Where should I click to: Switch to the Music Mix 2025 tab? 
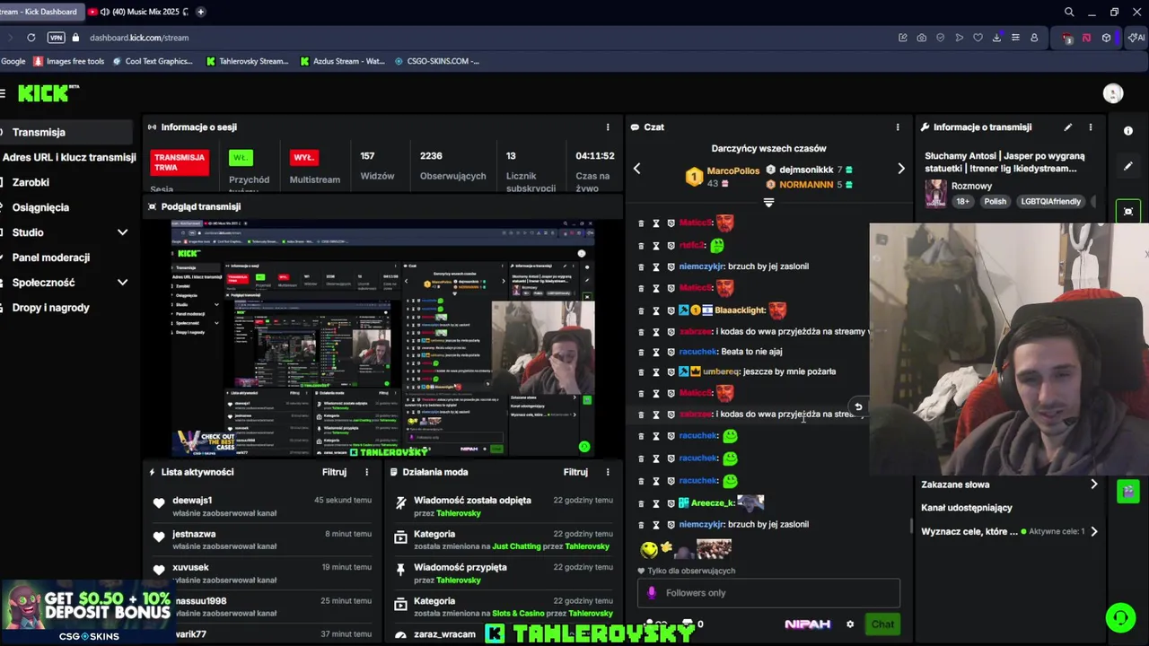[x=139, y=12]
